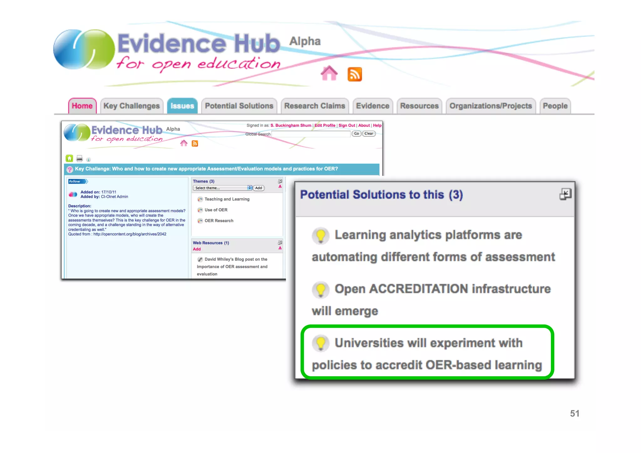This screenshot has height=453, width=641.
Task: Click the green home icon in page toolbar
Action: pos(69,158)
